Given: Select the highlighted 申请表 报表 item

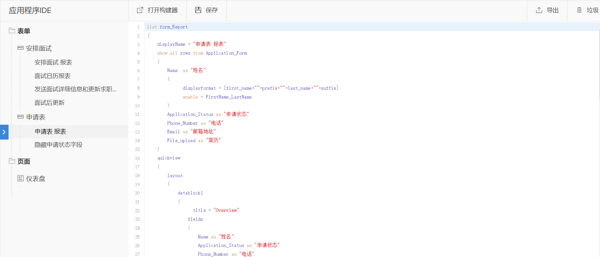Looking at the screenshot, I should [x=50, y=132].
